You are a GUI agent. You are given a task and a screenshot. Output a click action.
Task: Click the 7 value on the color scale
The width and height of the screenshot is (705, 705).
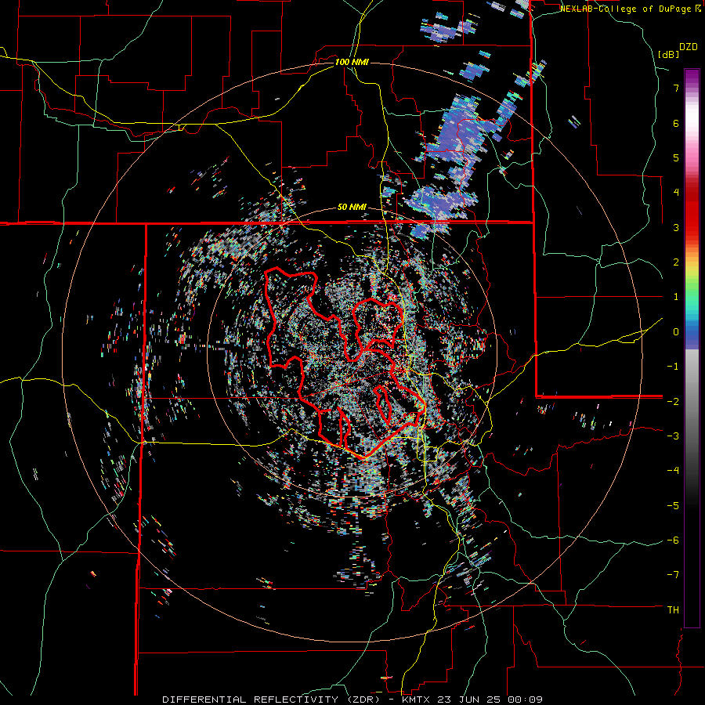pyautogui.click(x=676, y=88)
